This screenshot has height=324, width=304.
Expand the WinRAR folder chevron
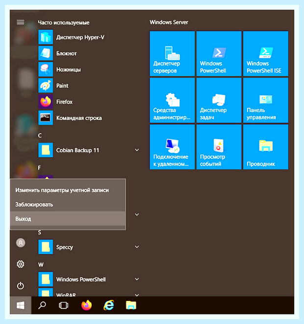pos(137,295)
